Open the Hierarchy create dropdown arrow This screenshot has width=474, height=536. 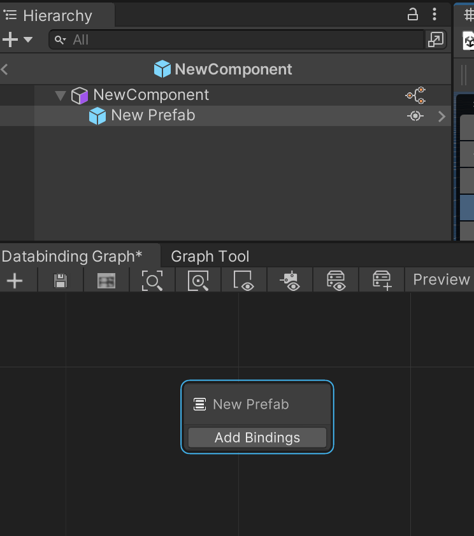click(28, 39)
